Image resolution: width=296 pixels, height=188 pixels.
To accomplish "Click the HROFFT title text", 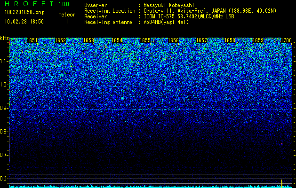I will tap(29, 4).
